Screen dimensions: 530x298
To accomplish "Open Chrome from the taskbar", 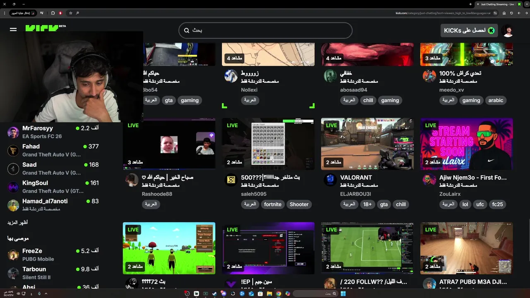I will tap(279, 294).
